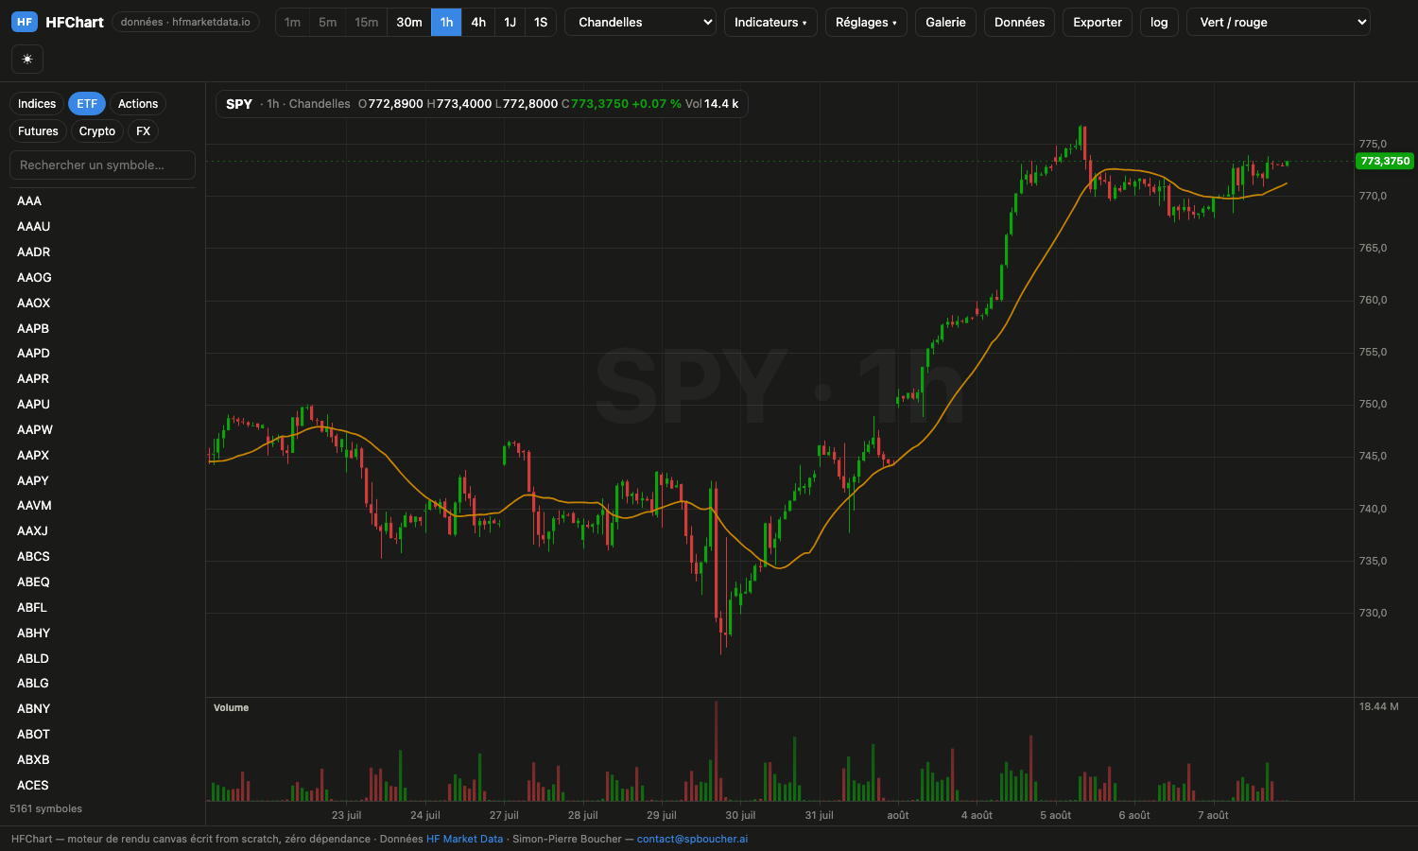This screenshot has width=1418, height=851.
Task: Open the Chandelles chart type dropdown
Action: [640, 22]
